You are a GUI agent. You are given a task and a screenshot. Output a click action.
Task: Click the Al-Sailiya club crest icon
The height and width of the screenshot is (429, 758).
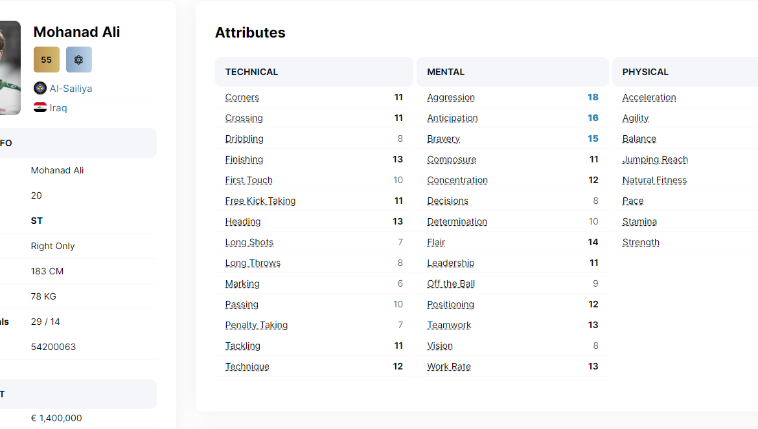[40, 88]
